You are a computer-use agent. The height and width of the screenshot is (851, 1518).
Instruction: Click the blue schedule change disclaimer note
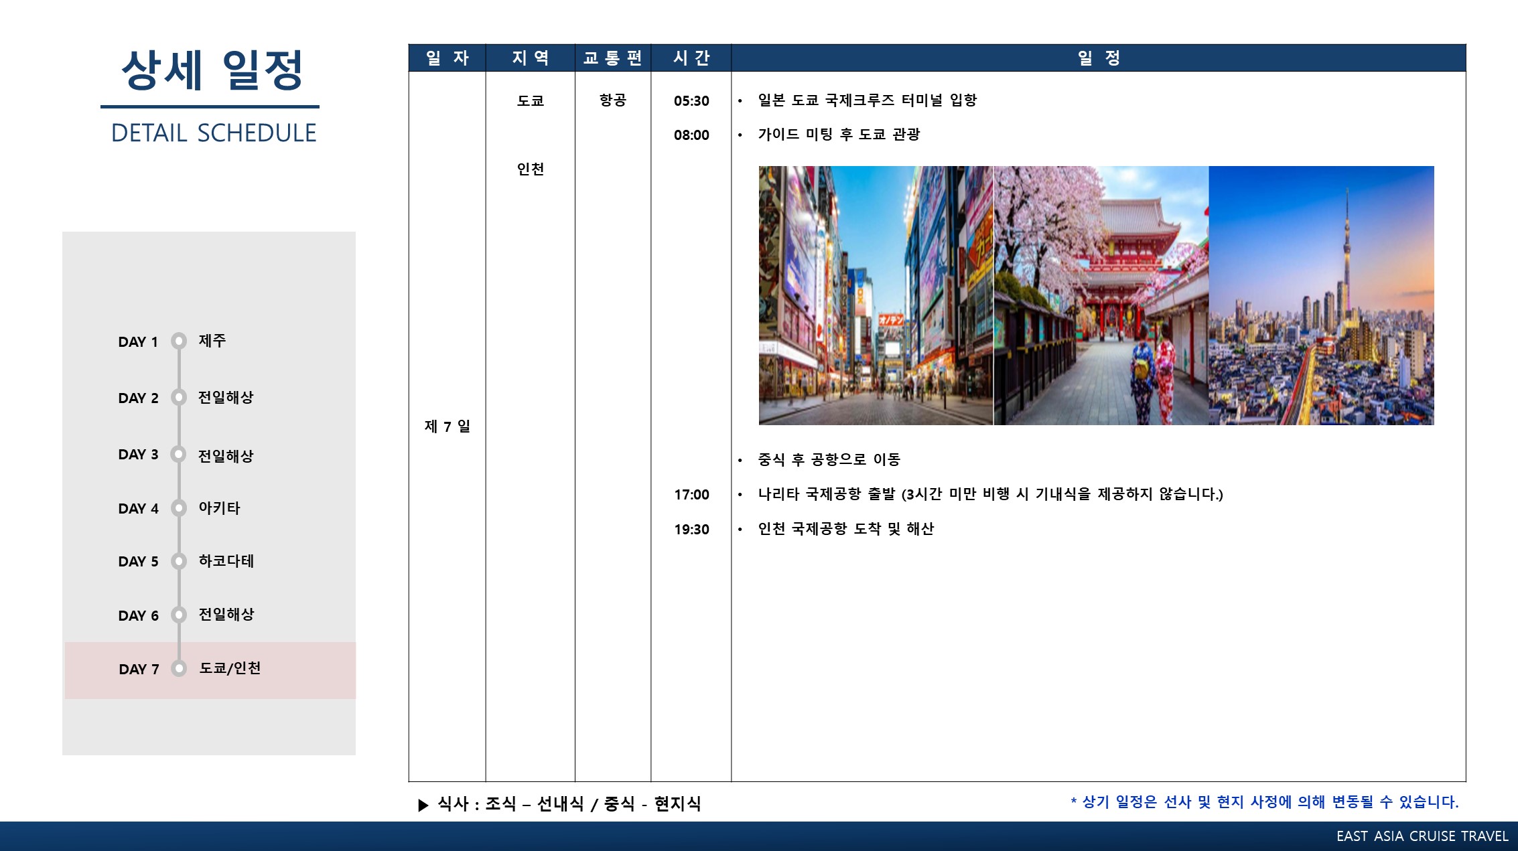pyautogui.click(x=1264, y=802)
